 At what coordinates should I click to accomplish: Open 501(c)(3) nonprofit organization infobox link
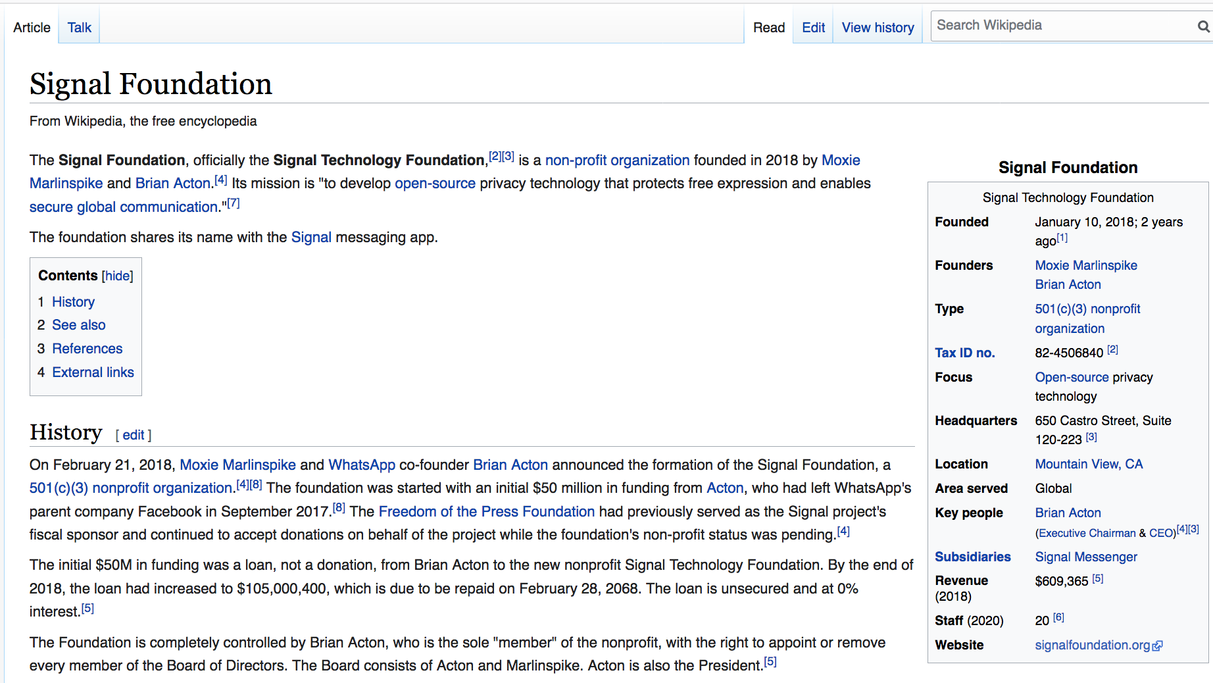(1087, 319)
